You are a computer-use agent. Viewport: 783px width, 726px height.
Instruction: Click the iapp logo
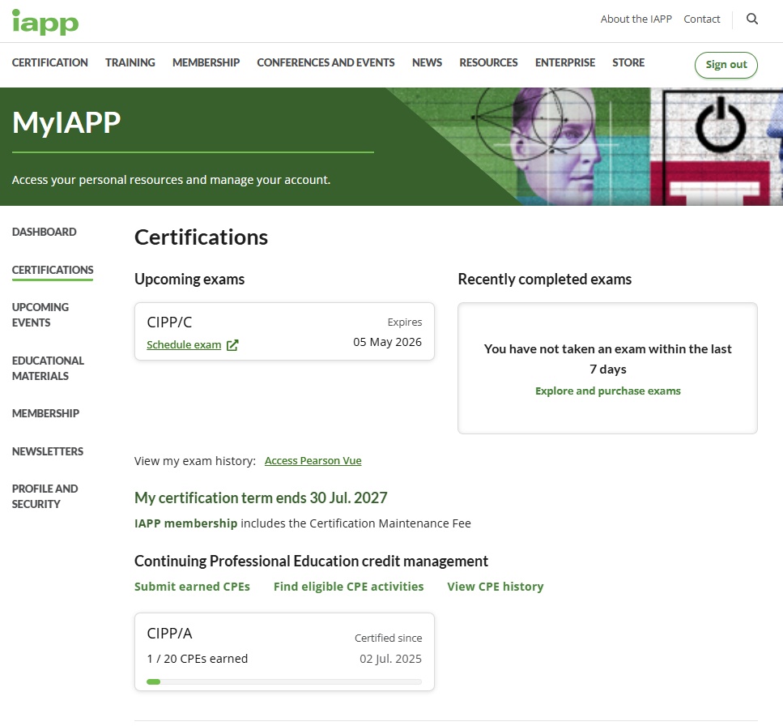(x=45, y=22)
